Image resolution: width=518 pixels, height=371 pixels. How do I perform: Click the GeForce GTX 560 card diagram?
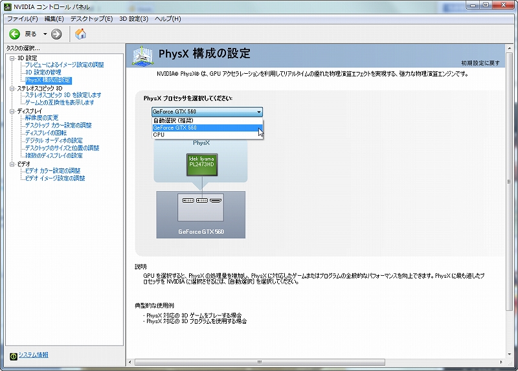click(201, 214)
